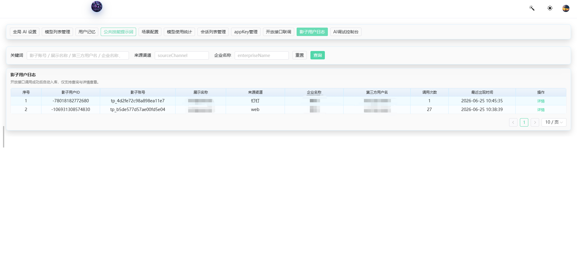Click the left-edge vertical scrollbar handle
Viewport: 577px width, 273px height.
pyautogui.click(x=4, y=137)
